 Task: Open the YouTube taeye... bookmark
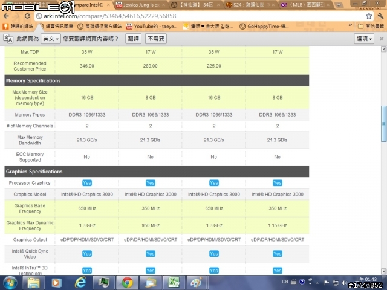pyautogui.click(x=152, y=26)
